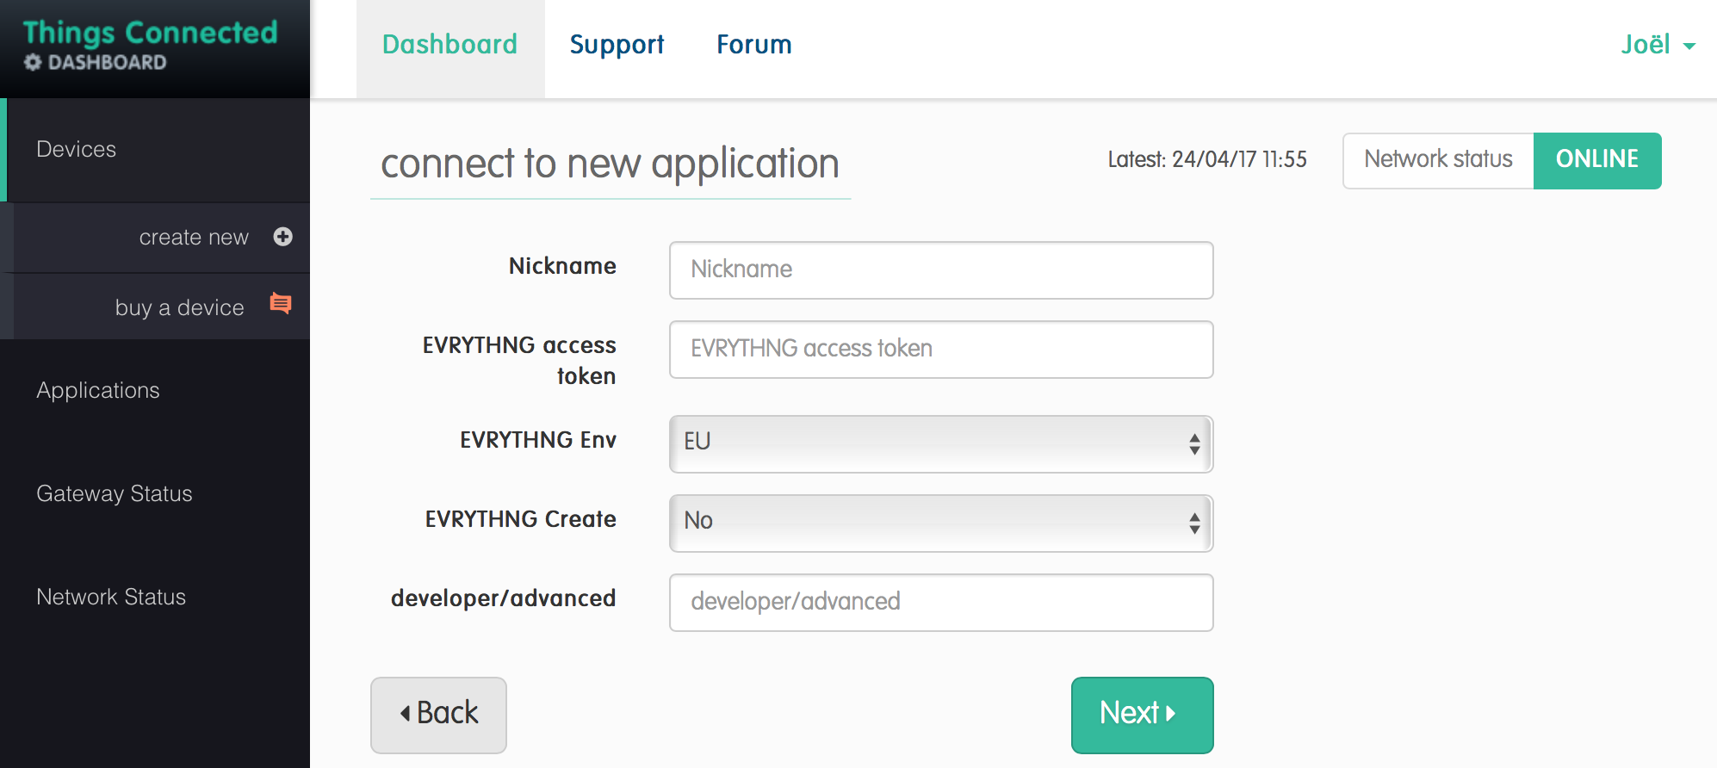This screenshot has width=1717, height=768.
Task: Click the Next button
Action: 1142,715
